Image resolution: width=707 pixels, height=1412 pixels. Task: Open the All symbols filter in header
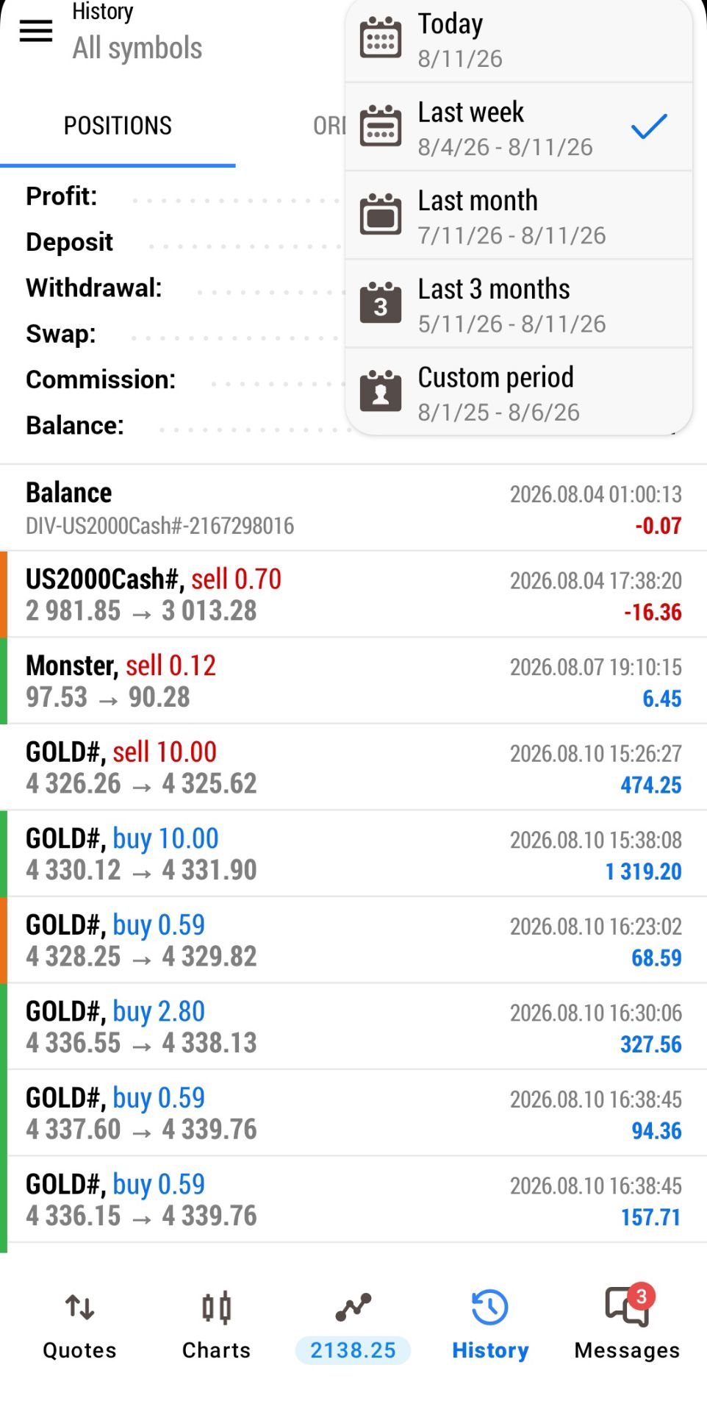[x=137, y=48]
